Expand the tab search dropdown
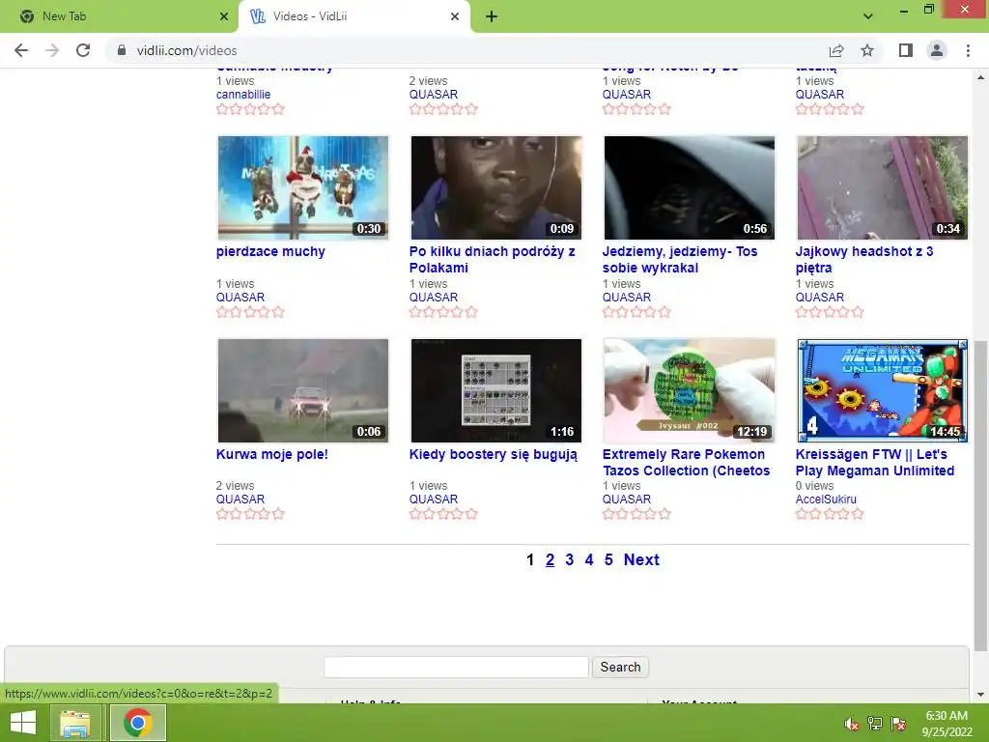The image size is (989, 742). 868,16
